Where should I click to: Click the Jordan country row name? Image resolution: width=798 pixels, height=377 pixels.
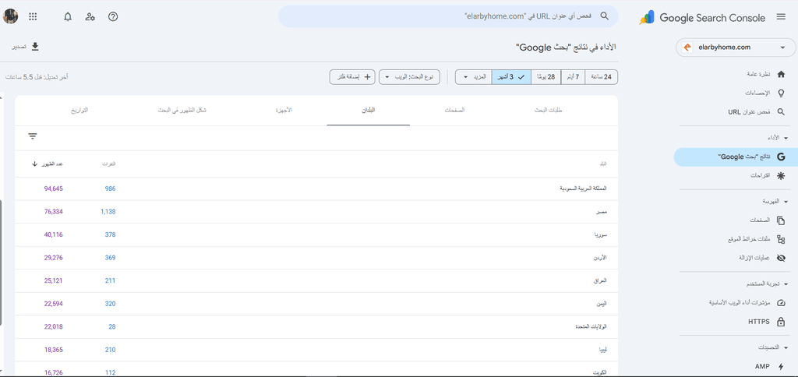[601, 258]
